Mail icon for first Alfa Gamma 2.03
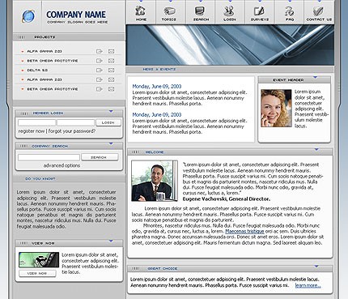Image resolution: width=348 pixels, height=299 pixels. coord(111,51)
